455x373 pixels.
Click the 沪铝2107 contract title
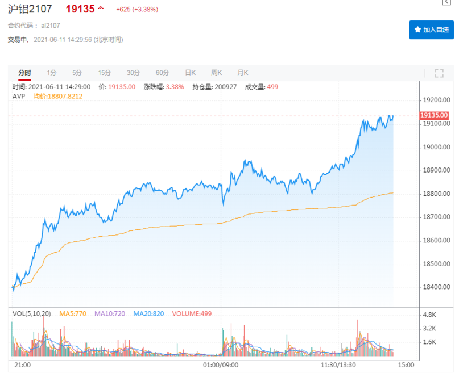30,9
